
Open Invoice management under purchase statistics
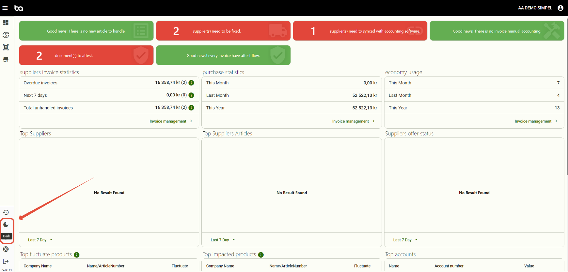[x=353, y=121]
